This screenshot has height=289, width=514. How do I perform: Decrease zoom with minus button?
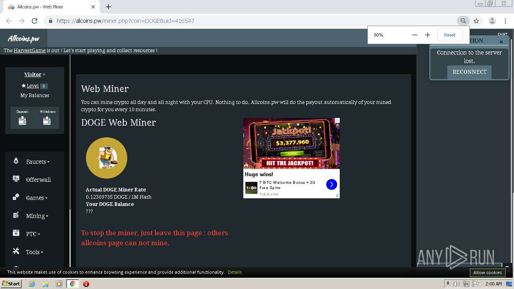415,35
